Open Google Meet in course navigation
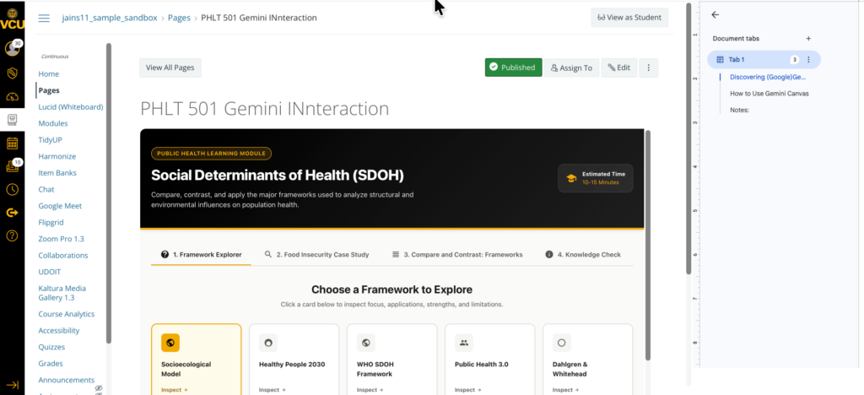 coord(60,206)
